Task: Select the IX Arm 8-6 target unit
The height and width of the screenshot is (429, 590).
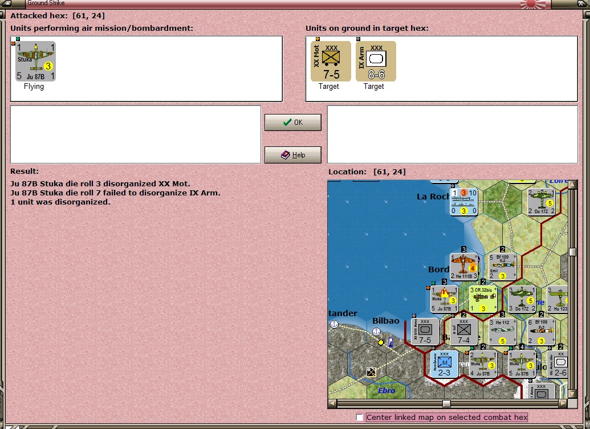Action: (x=376, y=62)
